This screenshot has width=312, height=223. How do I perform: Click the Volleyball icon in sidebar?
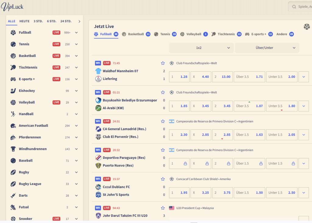click(x=13, y=102)
